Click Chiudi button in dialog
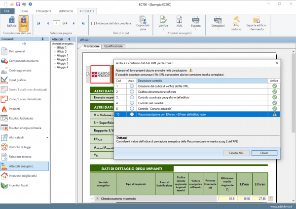Viewport: 296px width, 209px height. click(x=264, y=153)
